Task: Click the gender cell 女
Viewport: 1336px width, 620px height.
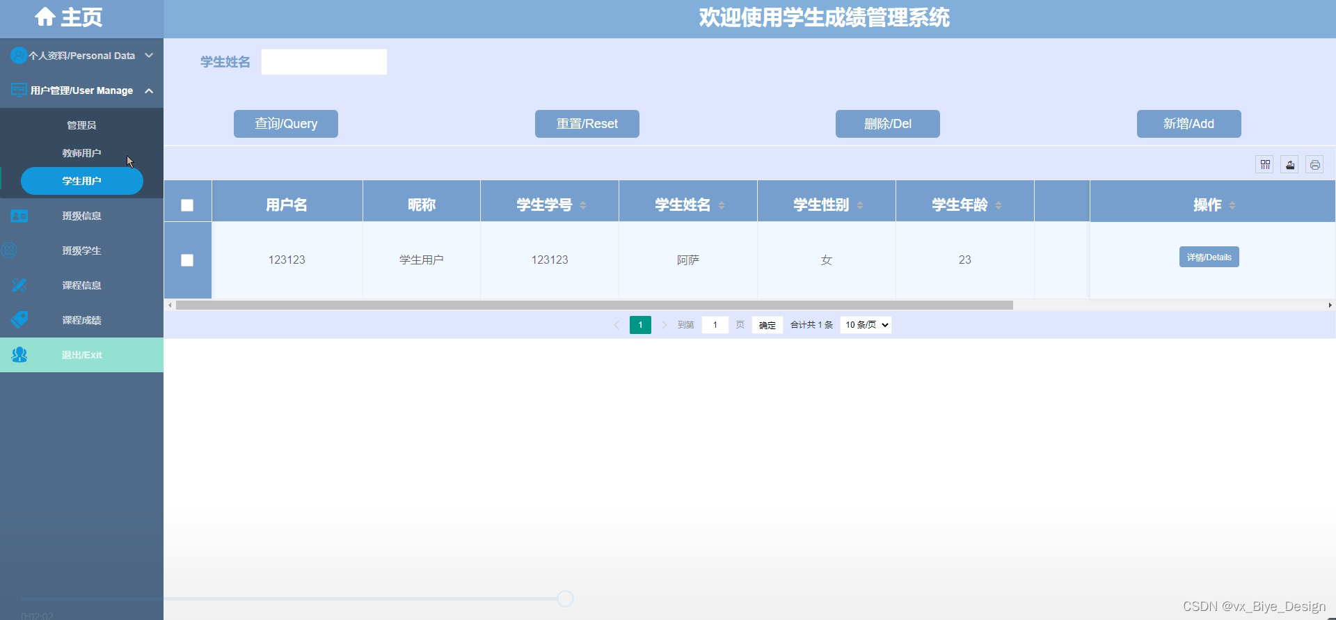Action: pyautogui.click(x=827, y=260)
